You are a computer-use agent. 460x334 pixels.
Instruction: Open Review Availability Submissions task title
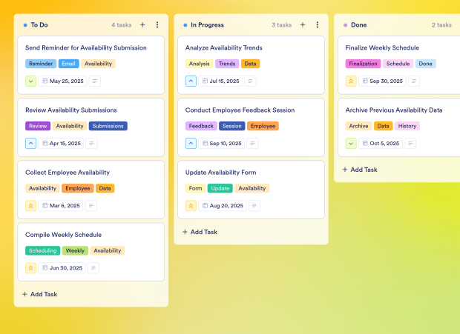[x=71, y=110]
